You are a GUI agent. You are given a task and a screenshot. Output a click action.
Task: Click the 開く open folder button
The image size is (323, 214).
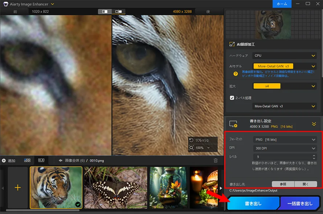coord(306,184)
